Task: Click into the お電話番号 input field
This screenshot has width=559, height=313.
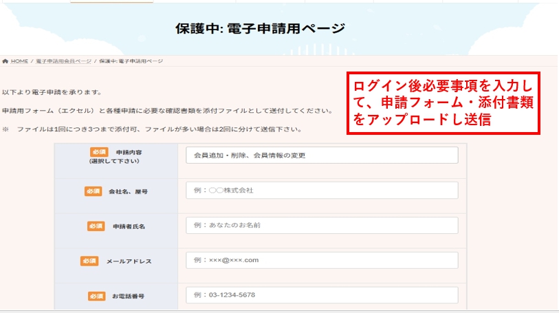Action: coord(322,295)
